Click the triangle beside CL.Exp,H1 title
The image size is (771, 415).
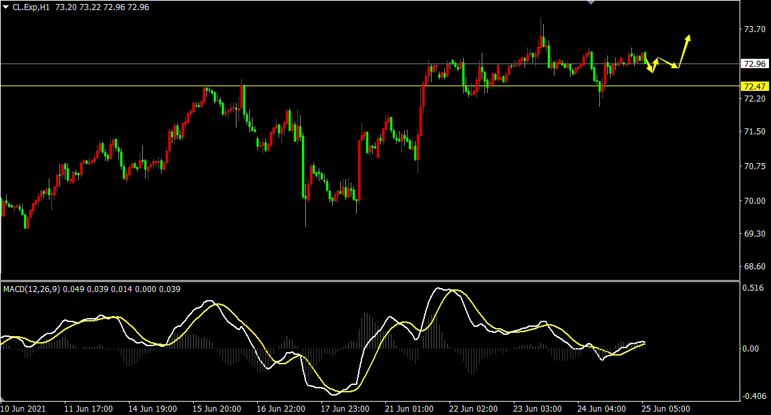pos(5,7)
